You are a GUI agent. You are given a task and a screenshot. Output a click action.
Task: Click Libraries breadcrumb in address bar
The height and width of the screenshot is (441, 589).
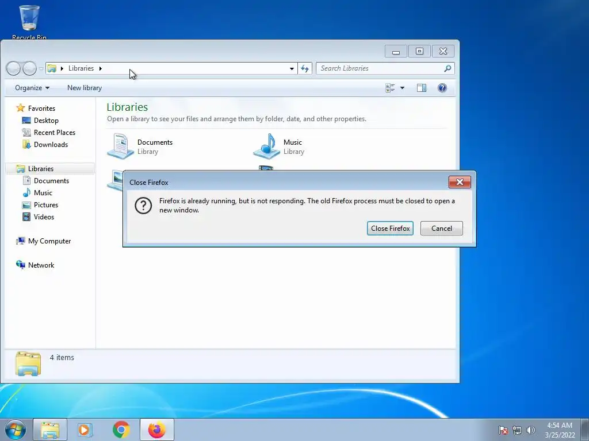coord(81,68)
